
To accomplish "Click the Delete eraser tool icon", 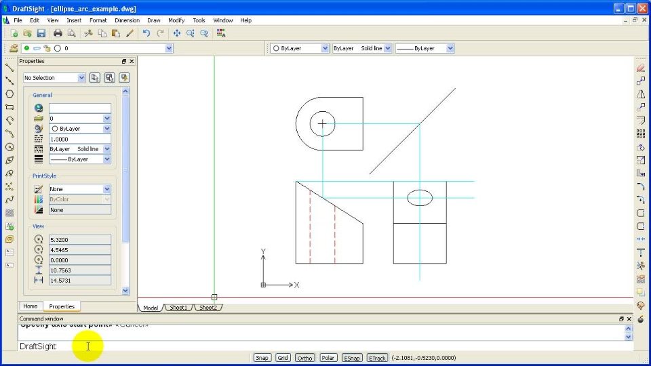I will pyautogui.click(x=641, y=68).
